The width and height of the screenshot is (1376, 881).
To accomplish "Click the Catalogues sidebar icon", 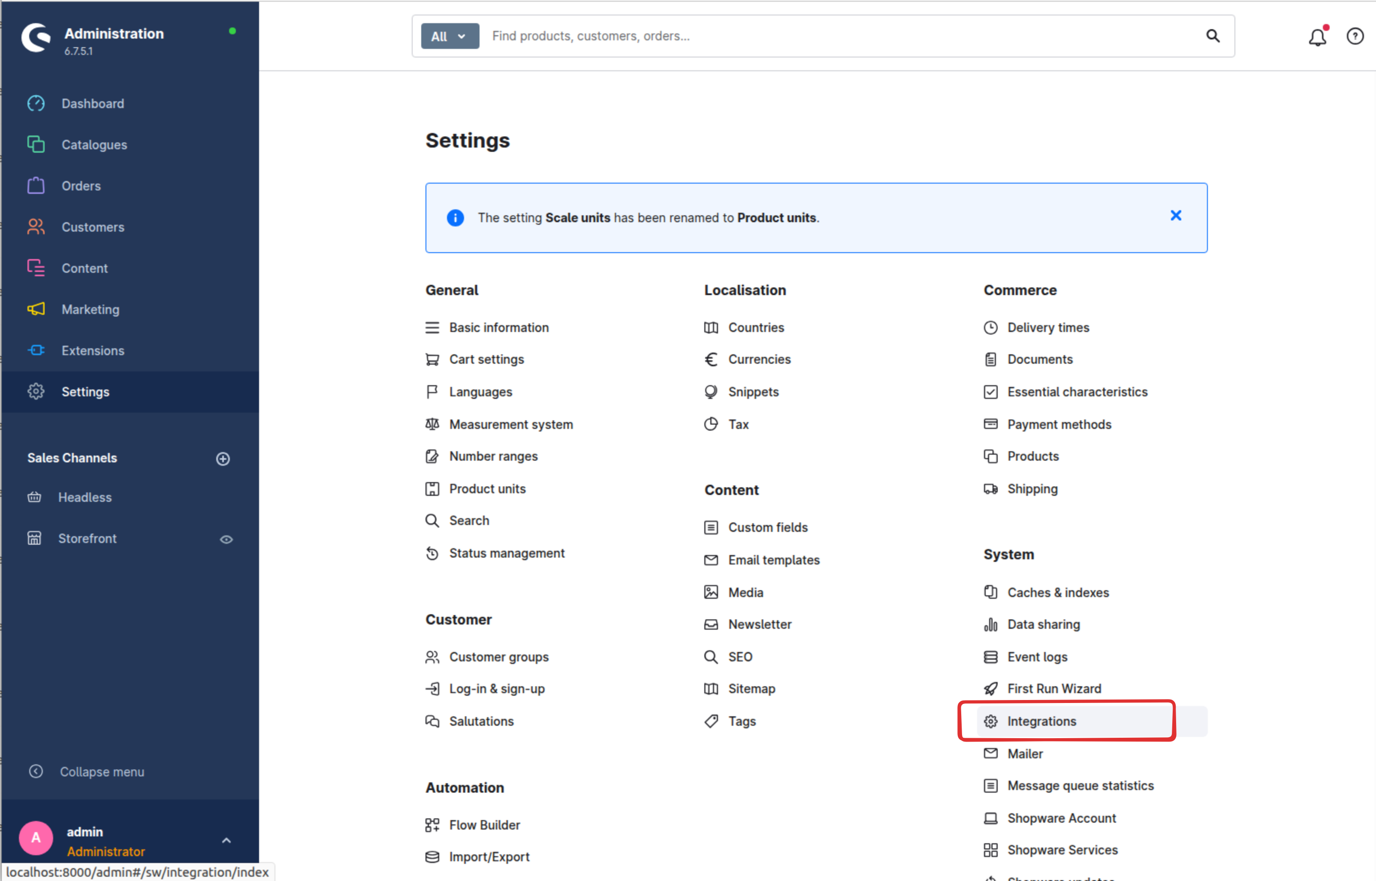I will tap(36, 144).
